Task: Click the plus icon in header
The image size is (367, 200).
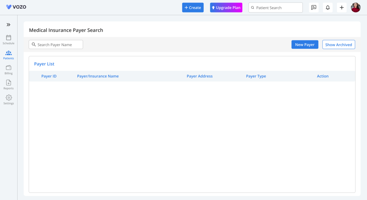Action: click(342, 8)
